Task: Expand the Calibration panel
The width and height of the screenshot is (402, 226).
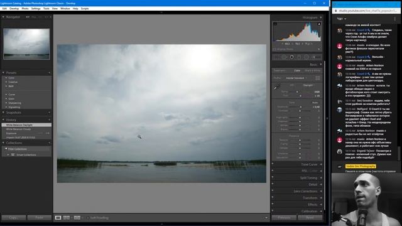Action: pyautogui.click(x=321, y=211)
